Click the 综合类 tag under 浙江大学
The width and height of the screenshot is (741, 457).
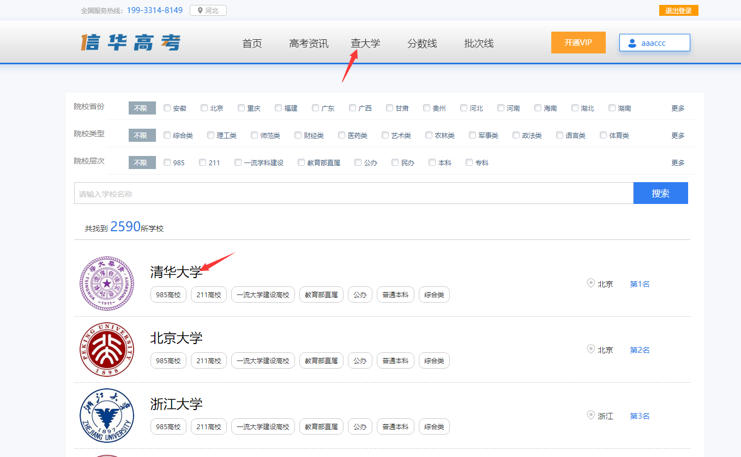point(434,426)
